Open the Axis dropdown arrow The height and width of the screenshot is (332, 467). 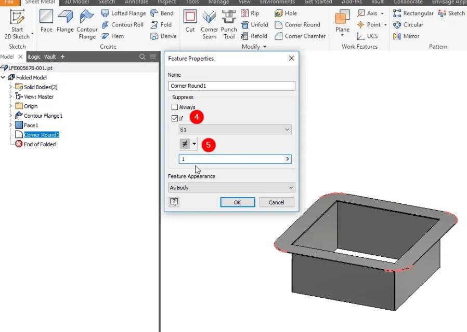coord(382,13)
